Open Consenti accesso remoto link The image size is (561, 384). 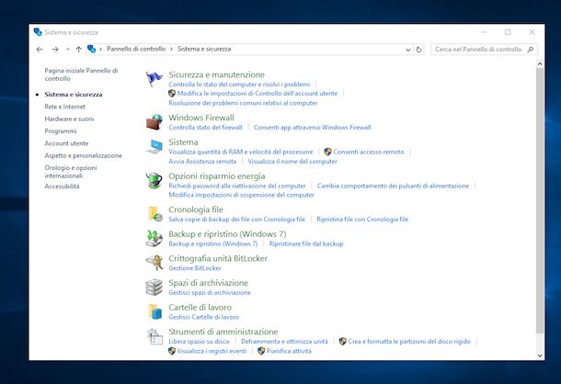tap(368, 152)
